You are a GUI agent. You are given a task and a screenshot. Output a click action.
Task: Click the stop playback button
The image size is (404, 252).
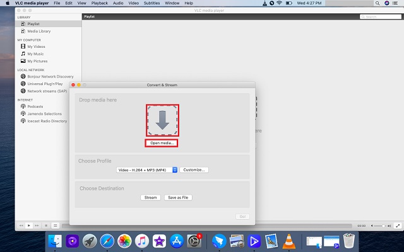(46, 226)
